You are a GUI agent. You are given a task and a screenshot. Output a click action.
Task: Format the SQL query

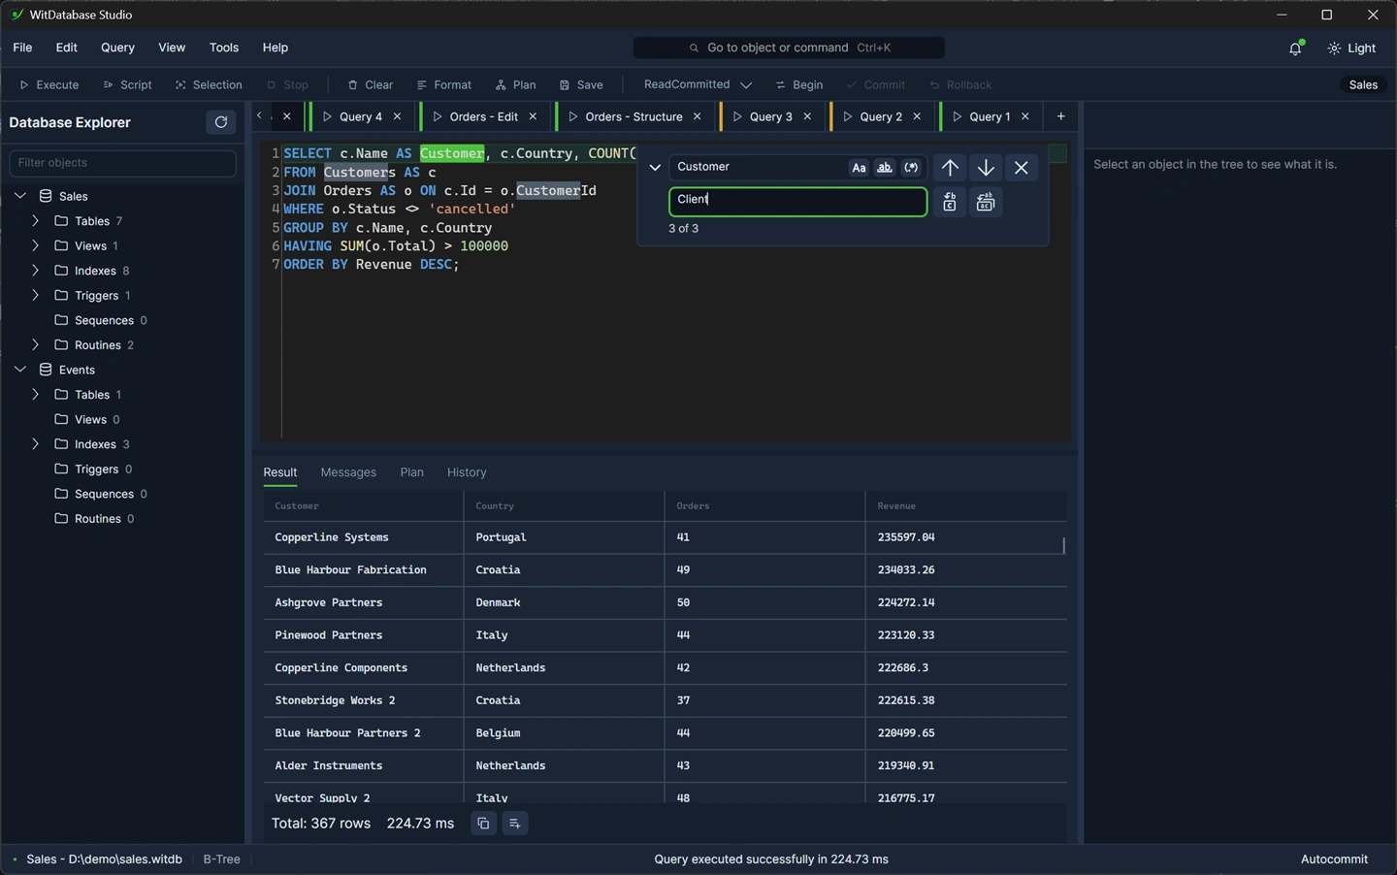443,85
